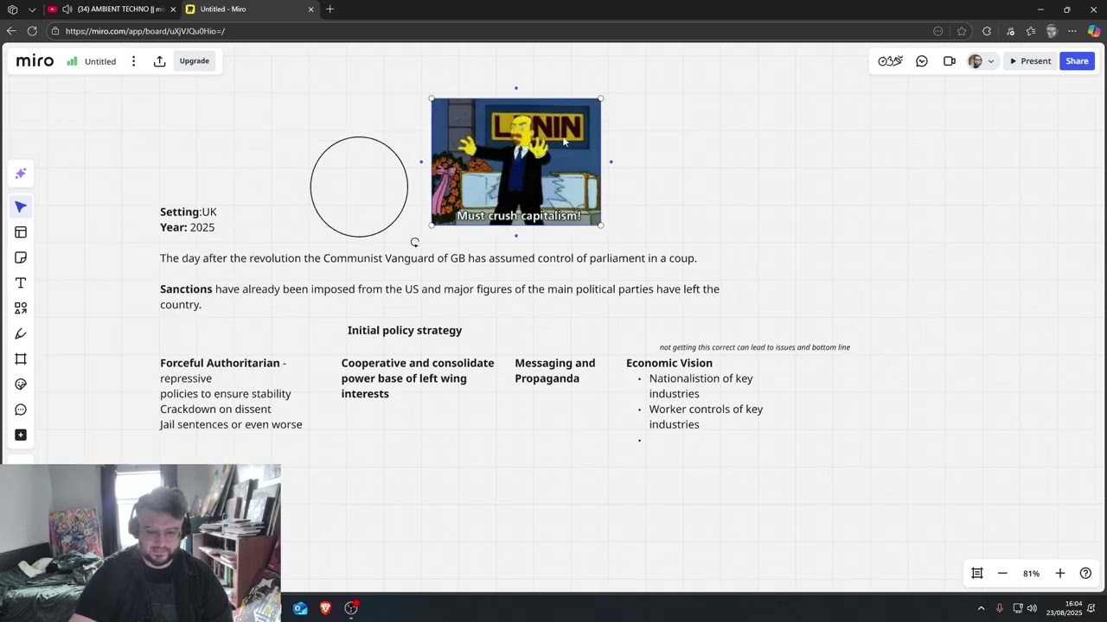Select the Pen drawing tool
Image resolution: width=1107 pixels, height=622 pixels.
(21, 333)
